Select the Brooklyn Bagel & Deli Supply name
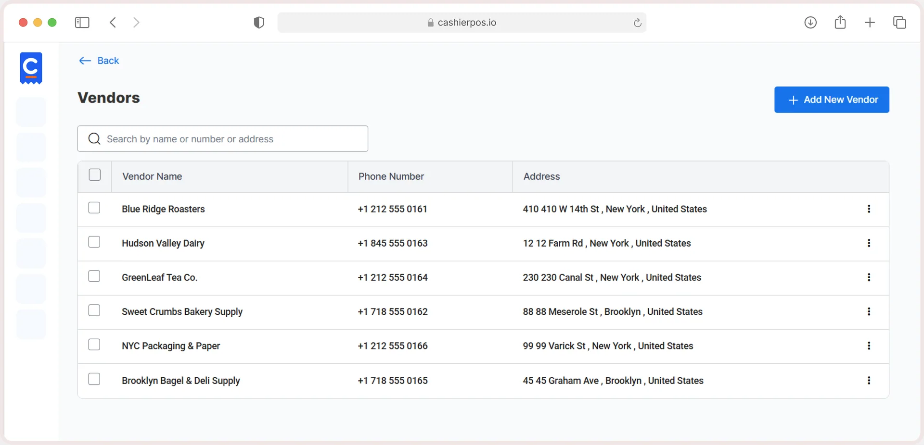 coord(180,381)
